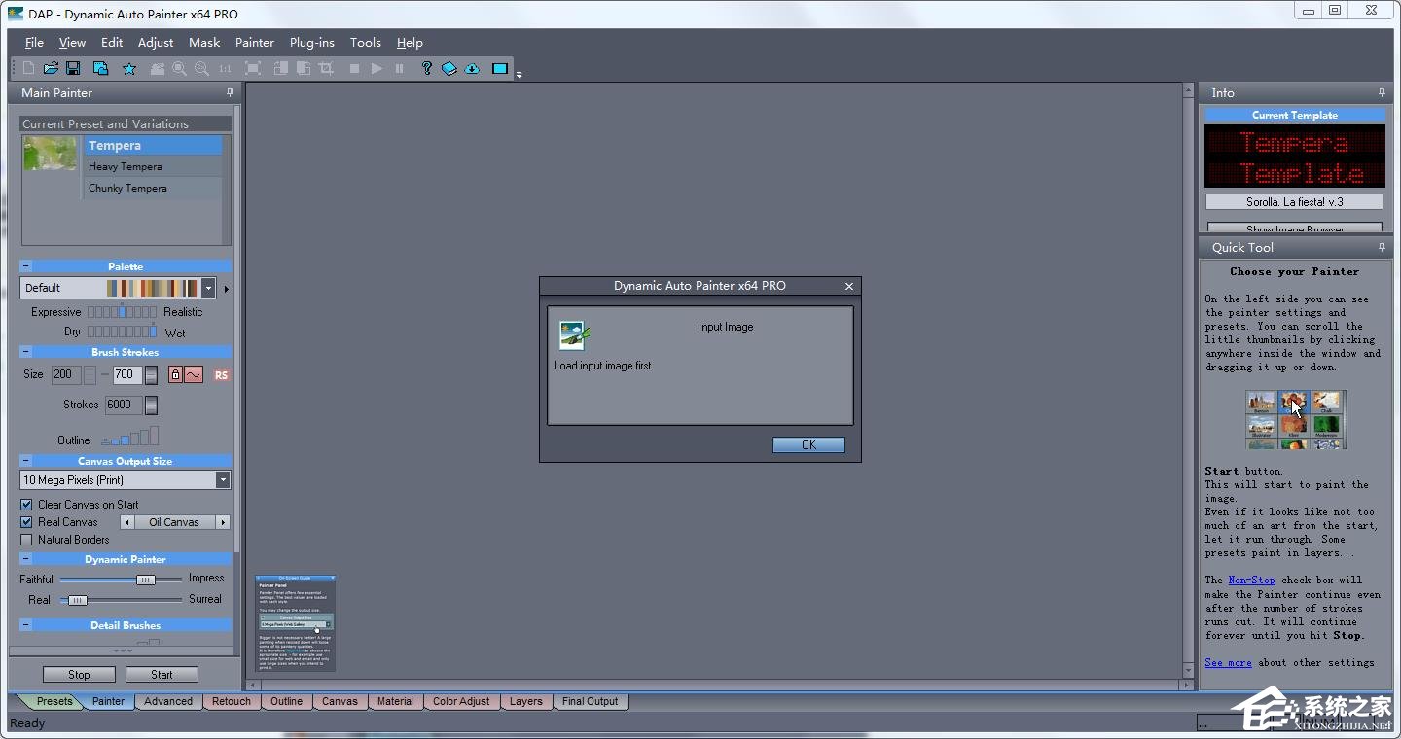The image size is (1401, 739).
Task: Select the Heavy Tempera variation
Action: 153,166
